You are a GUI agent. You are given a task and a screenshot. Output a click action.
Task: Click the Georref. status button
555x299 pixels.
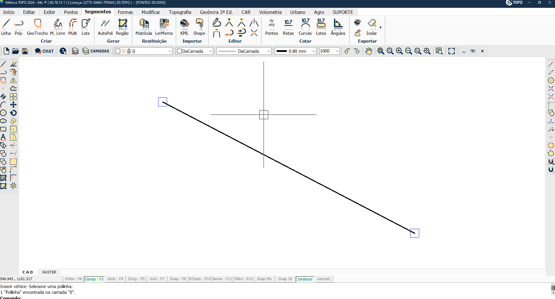[324, 279]
